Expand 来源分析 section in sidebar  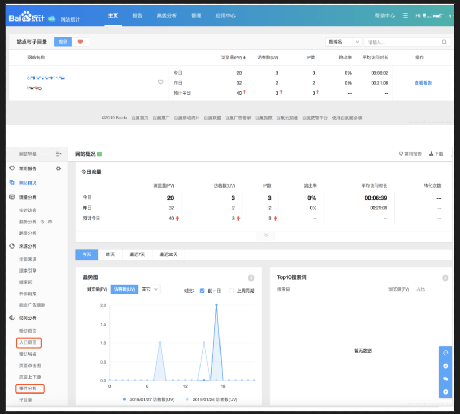click(x=28, y=246)
